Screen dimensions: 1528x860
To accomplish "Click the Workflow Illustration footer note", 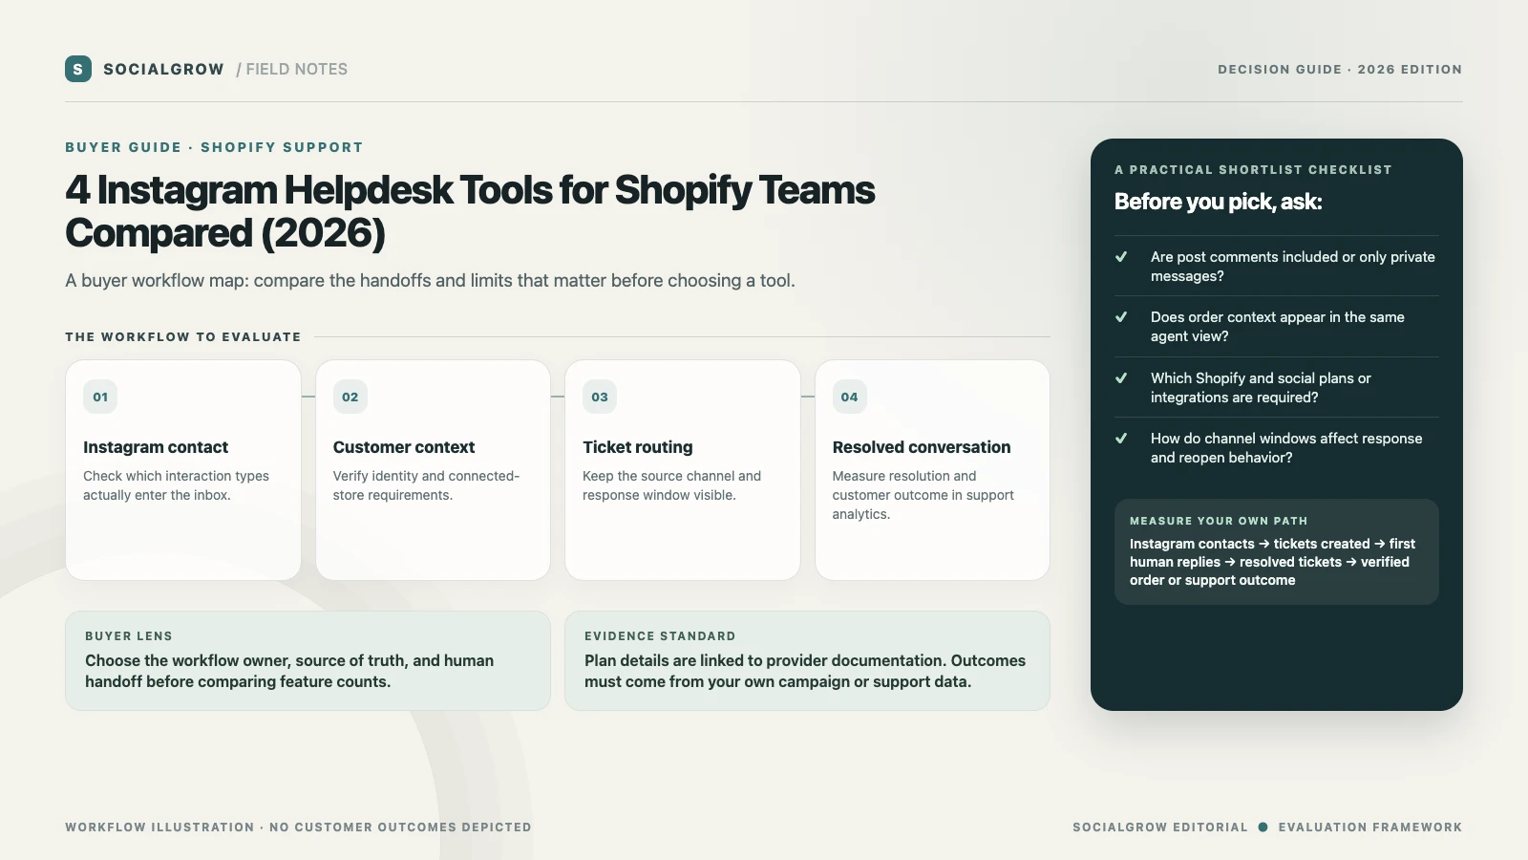I will tap(298, 828).
